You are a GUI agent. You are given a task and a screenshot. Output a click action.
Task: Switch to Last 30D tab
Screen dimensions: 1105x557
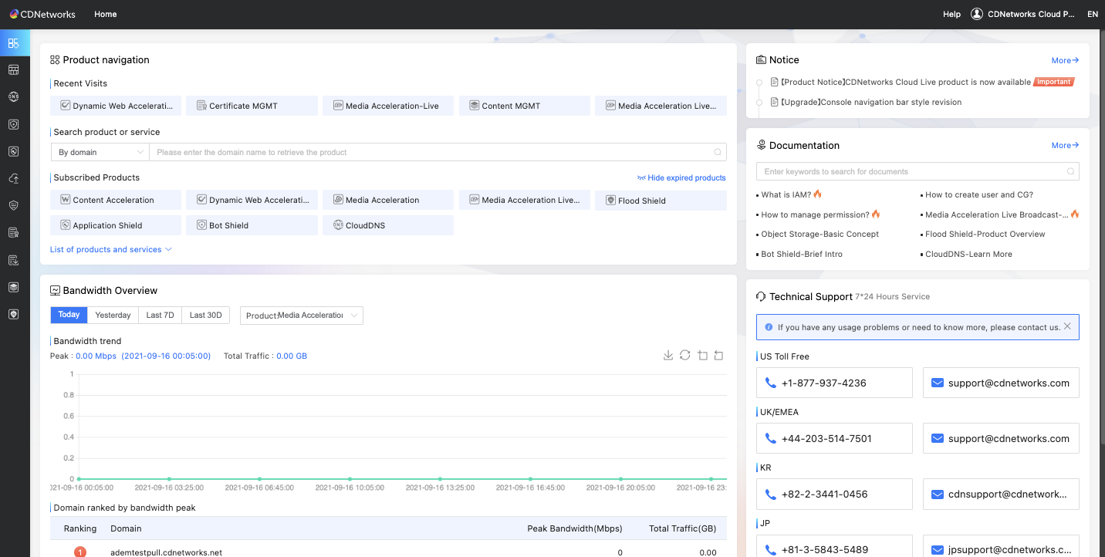tap(205, 315)
